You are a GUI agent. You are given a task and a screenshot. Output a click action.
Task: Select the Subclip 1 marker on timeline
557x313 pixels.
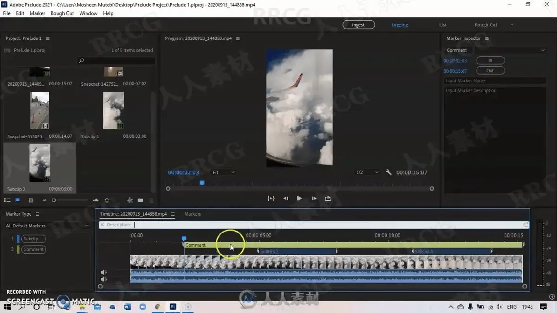[452, 251]
